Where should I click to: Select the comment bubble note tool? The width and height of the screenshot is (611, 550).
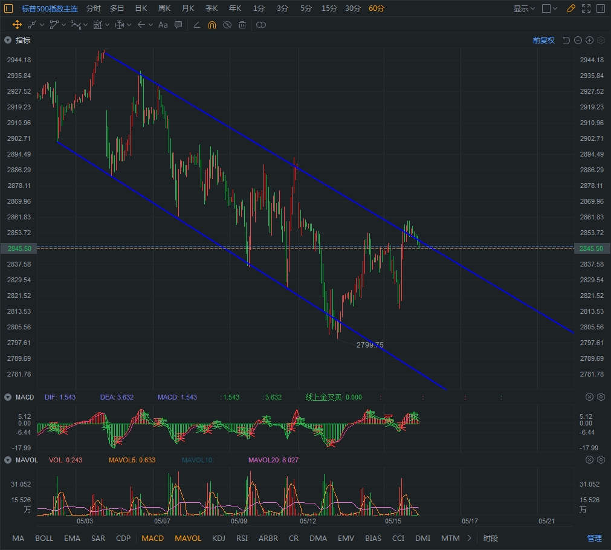coord(178,25)
